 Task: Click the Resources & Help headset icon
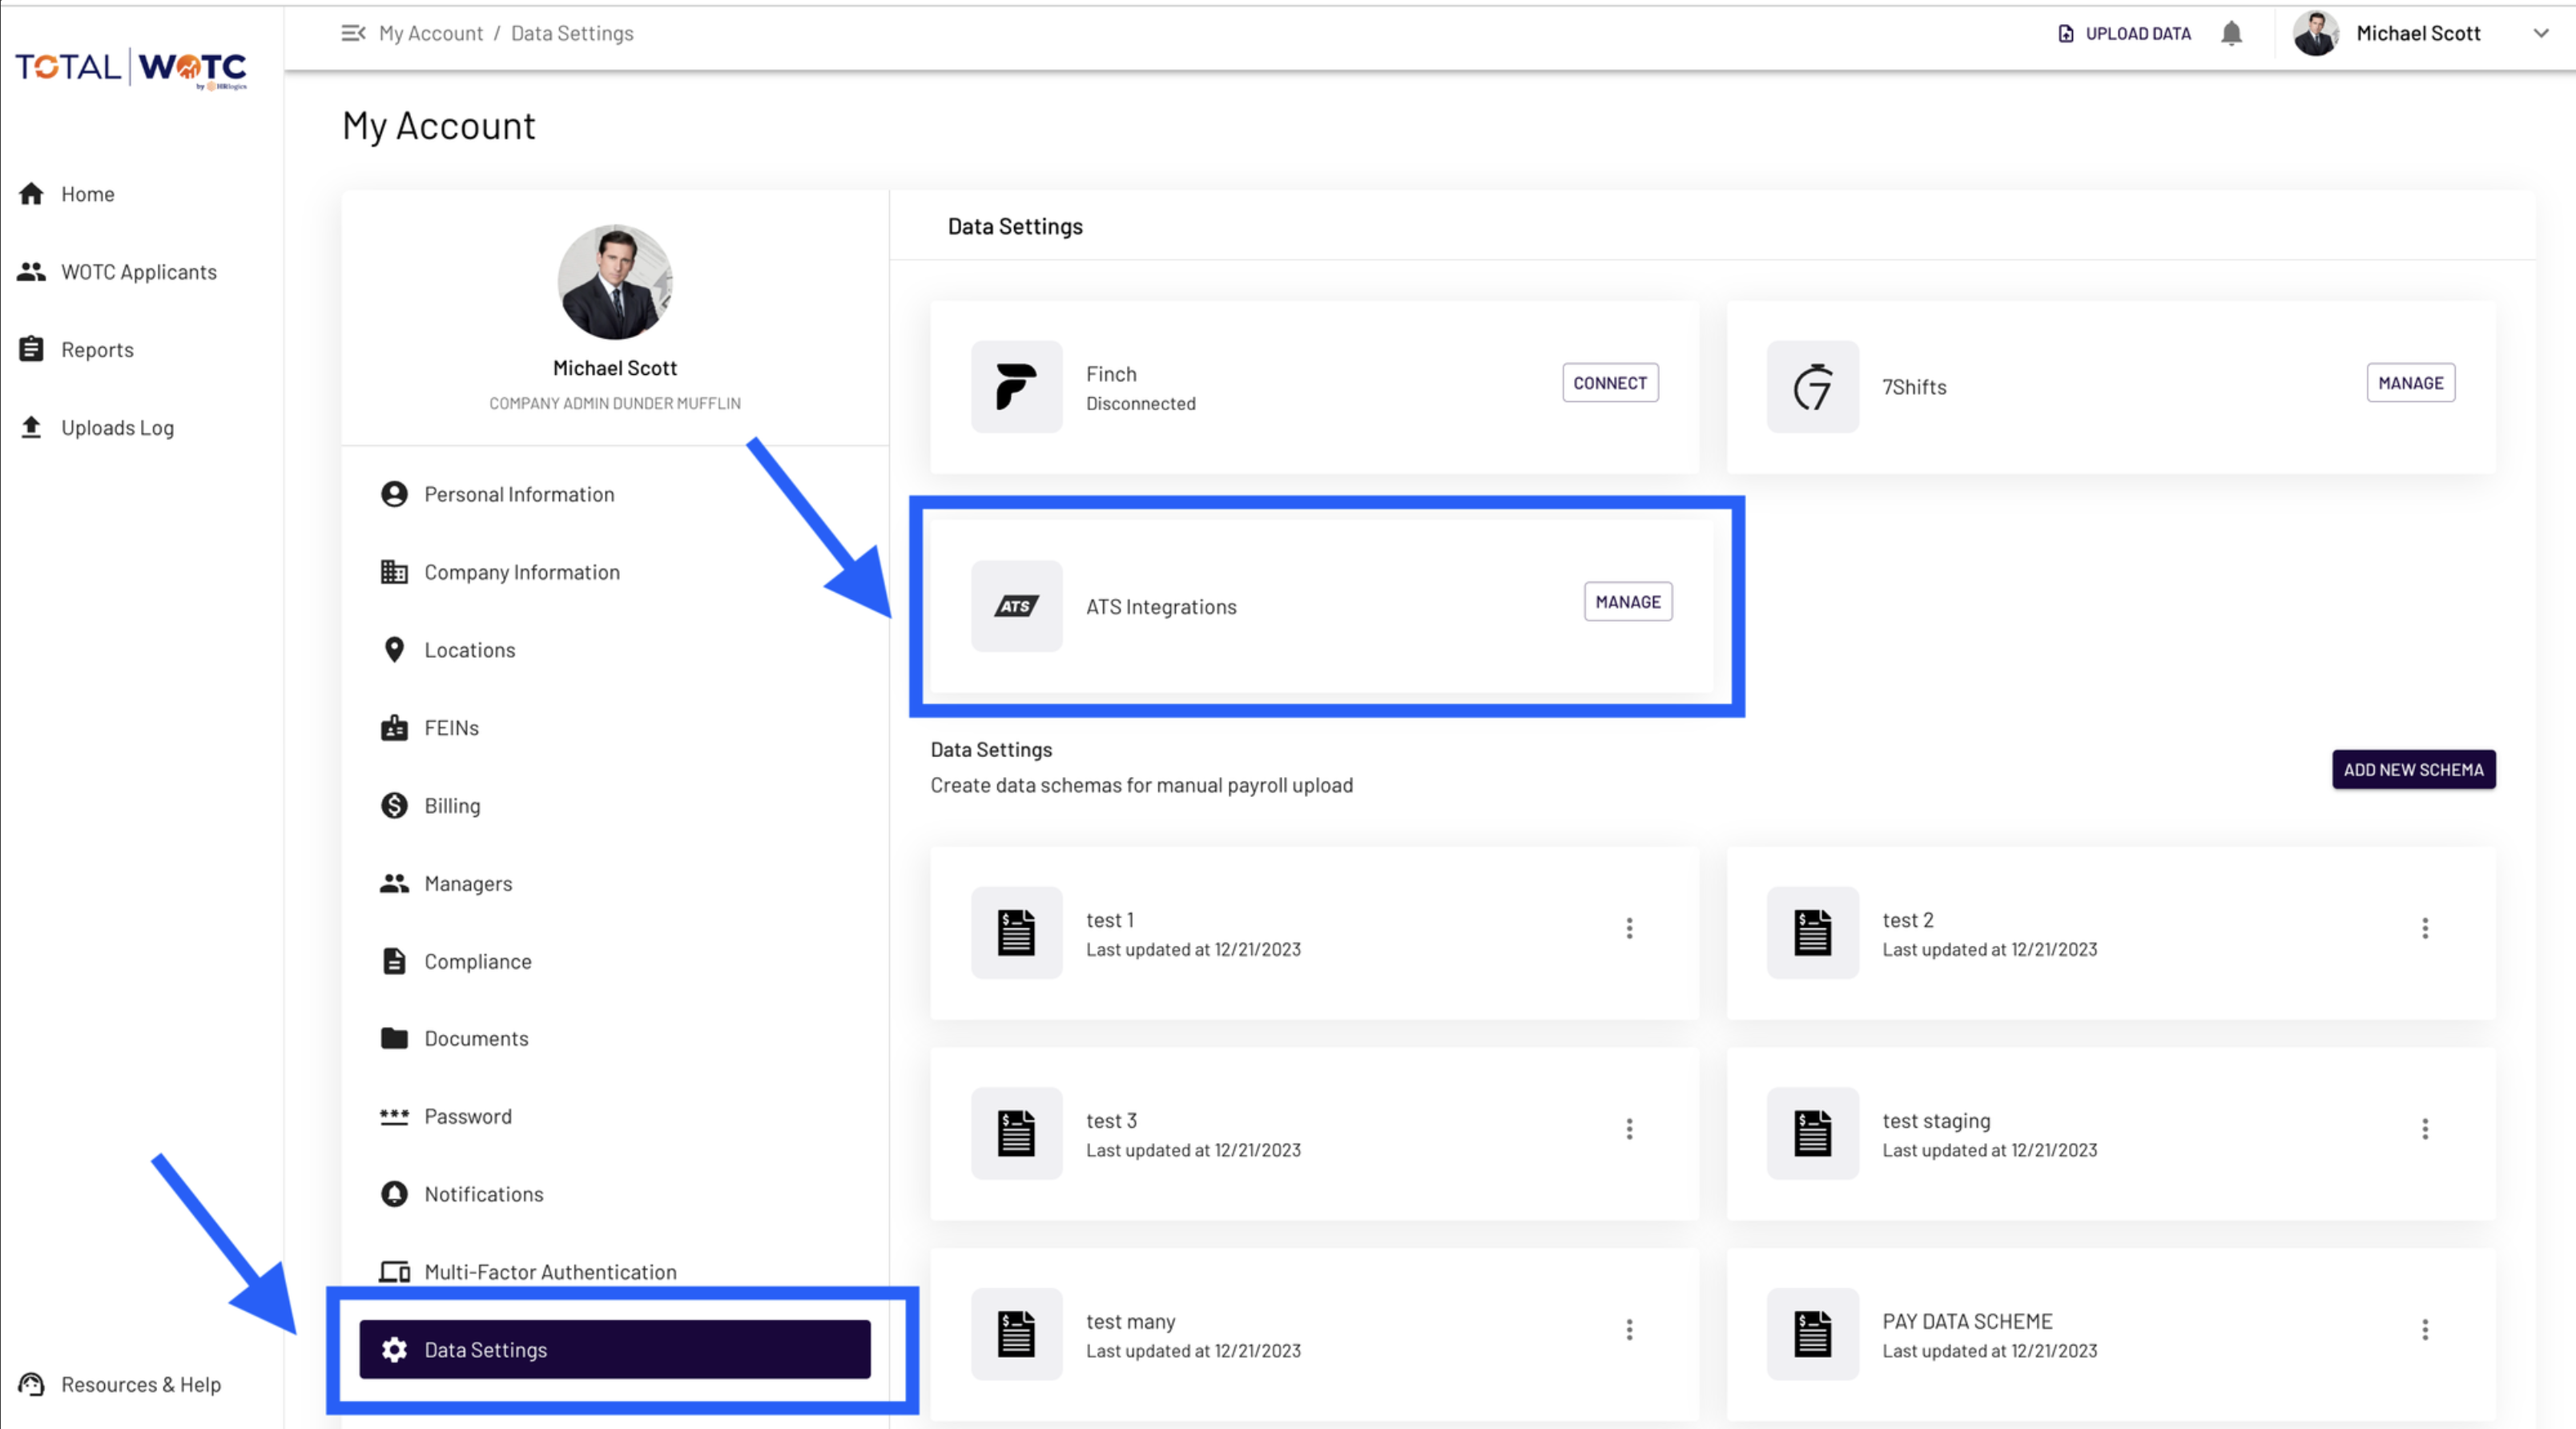[31, 1384]
